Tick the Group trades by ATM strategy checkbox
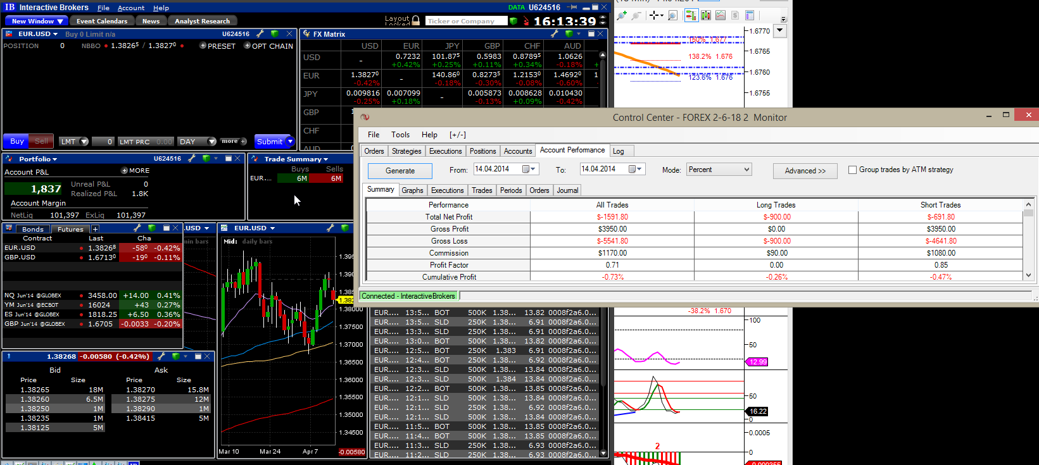The width and height of the screenshot is (1039, 465). click(x=853, y=170)
